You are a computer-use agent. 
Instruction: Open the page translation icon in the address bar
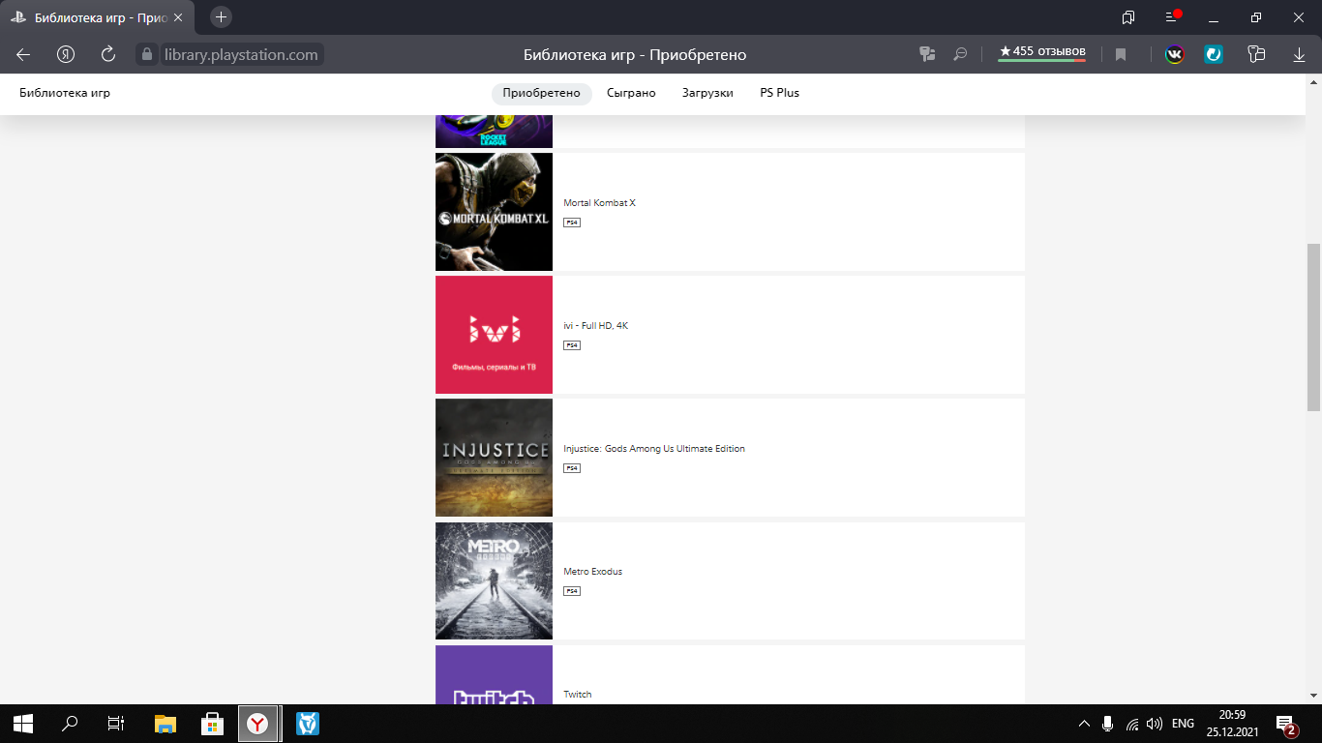click(x=927, y=55)
